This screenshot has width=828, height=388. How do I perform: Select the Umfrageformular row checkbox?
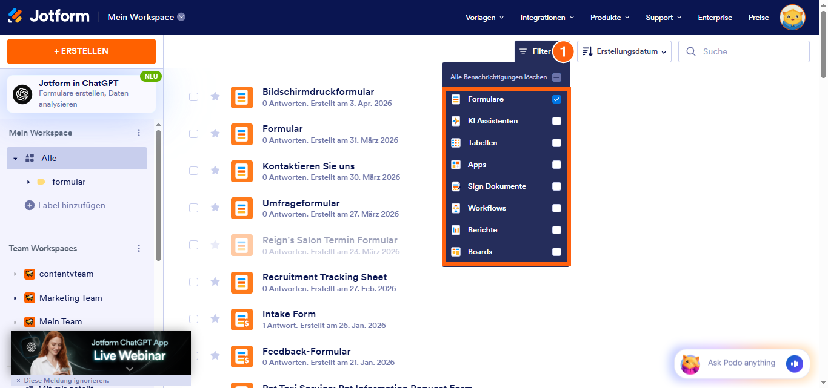[193, 208]
